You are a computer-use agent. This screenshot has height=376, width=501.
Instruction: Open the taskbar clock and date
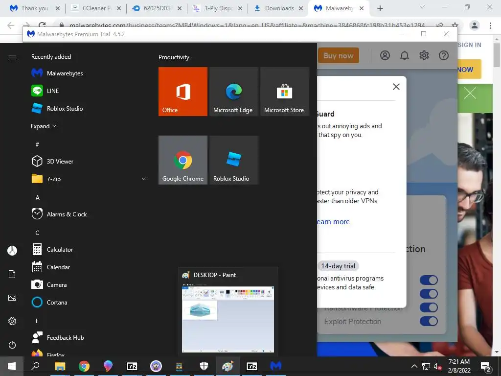pos(459,366)
